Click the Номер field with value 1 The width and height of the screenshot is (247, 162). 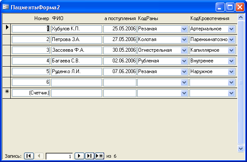(x=31, y=29)
